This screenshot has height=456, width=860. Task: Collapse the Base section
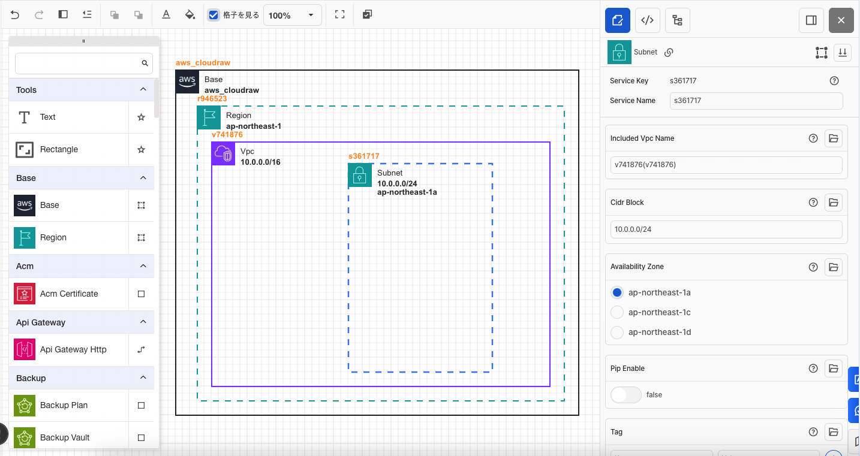pos(143,178)
